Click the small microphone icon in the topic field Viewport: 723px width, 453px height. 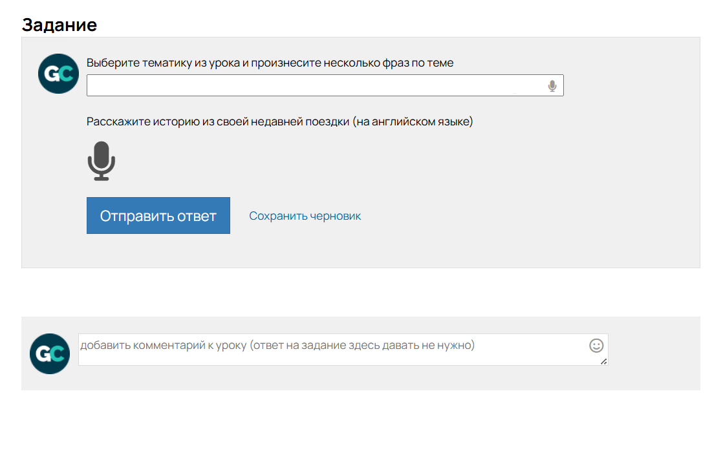(552, 86)
